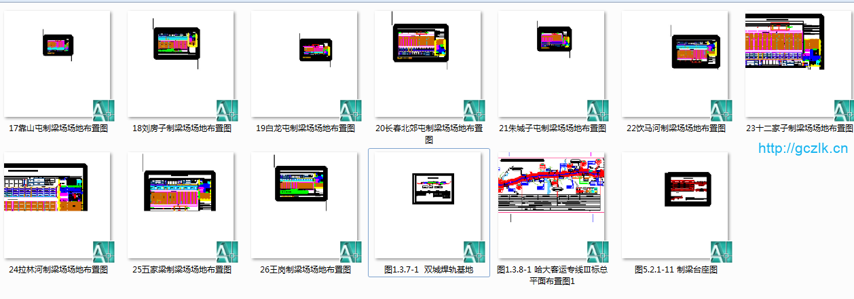The image size is (854, 299).
Task: Click the AutoCAD badge on 图5.2.1-11 制梁台座图
Action: pos(721,251)
